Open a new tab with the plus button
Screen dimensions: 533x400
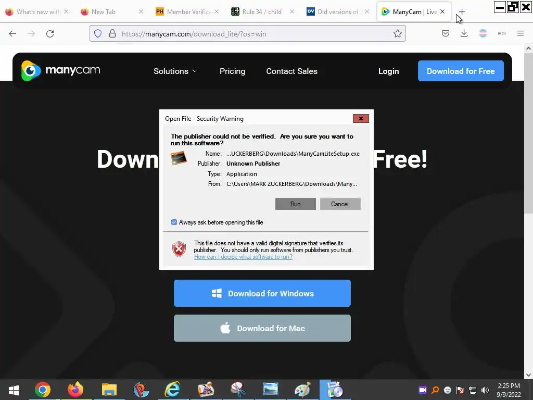click(x=462, y=12)
